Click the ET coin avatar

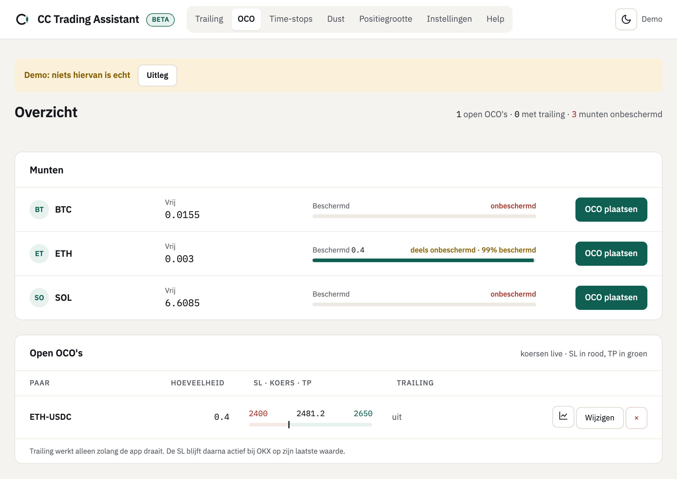pyautogui.click(x=39, y=254)
